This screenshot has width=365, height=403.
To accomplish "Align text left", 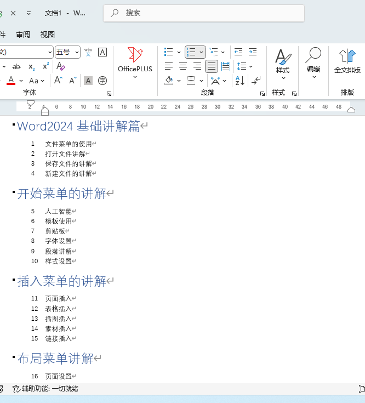I will click(x=168, y=66).
